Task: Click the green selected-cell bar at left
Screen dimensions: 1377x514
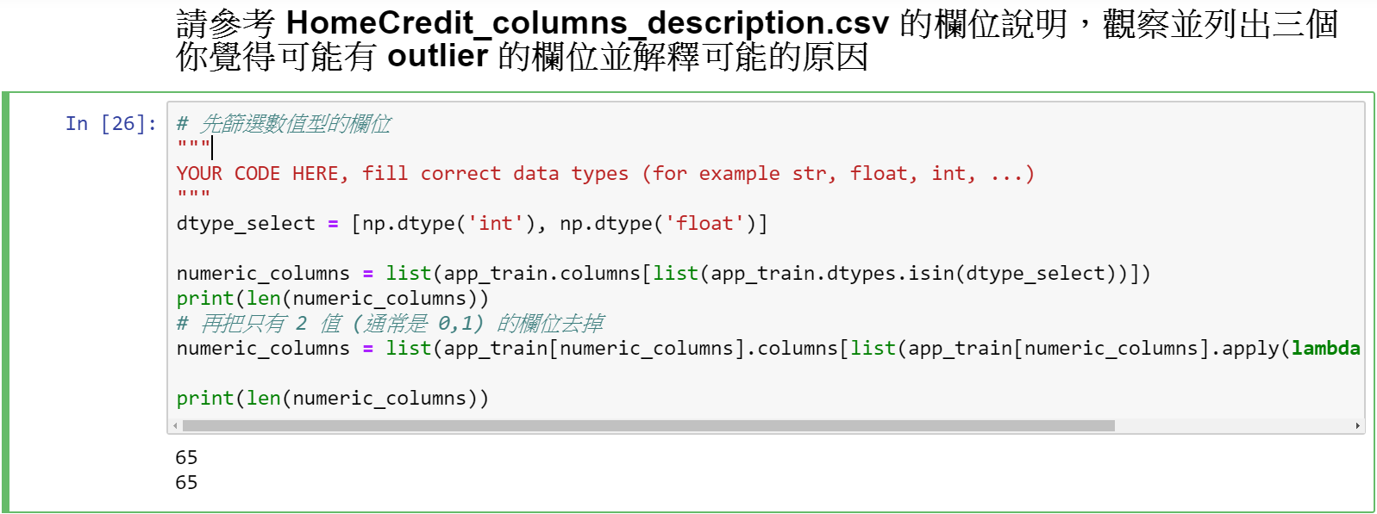Action: pyautogui.click(x=5, y=302)
